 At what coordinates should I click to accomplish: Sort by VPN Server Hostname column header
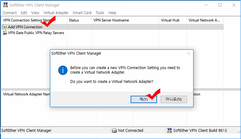click(125, 20)
